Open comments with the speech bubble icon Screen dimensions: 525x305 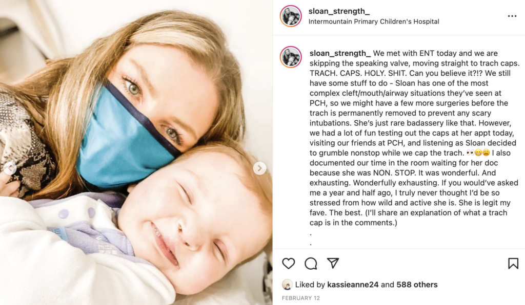coord(311,264)
